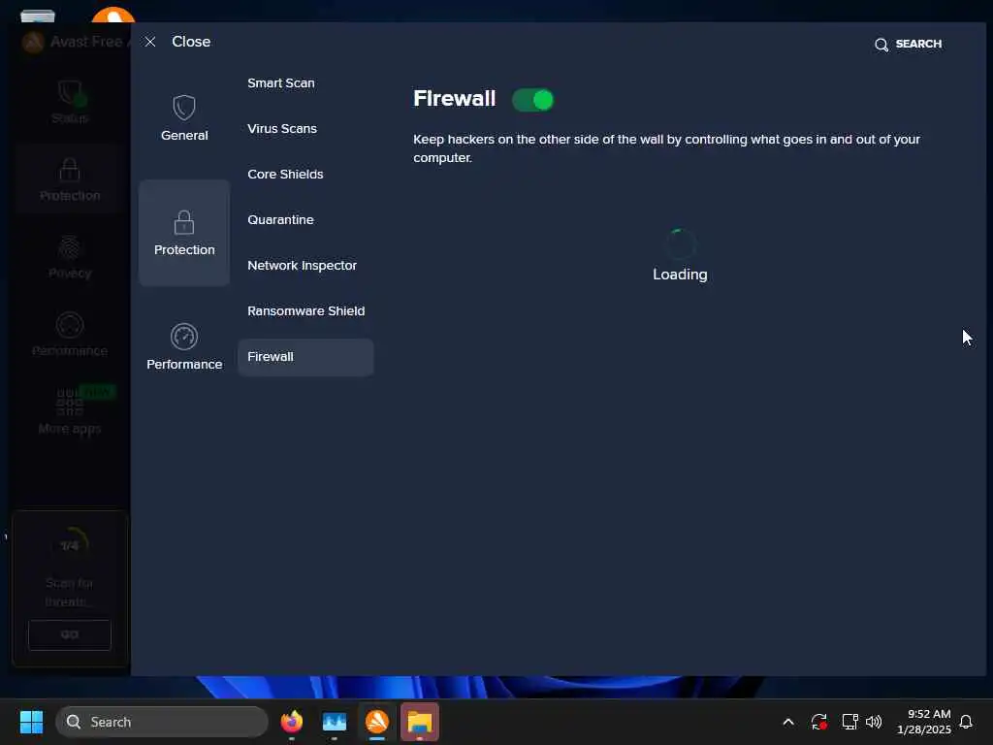Open Ransomware Shield settings
Screen dimensions: 993x745
[305, 311]
